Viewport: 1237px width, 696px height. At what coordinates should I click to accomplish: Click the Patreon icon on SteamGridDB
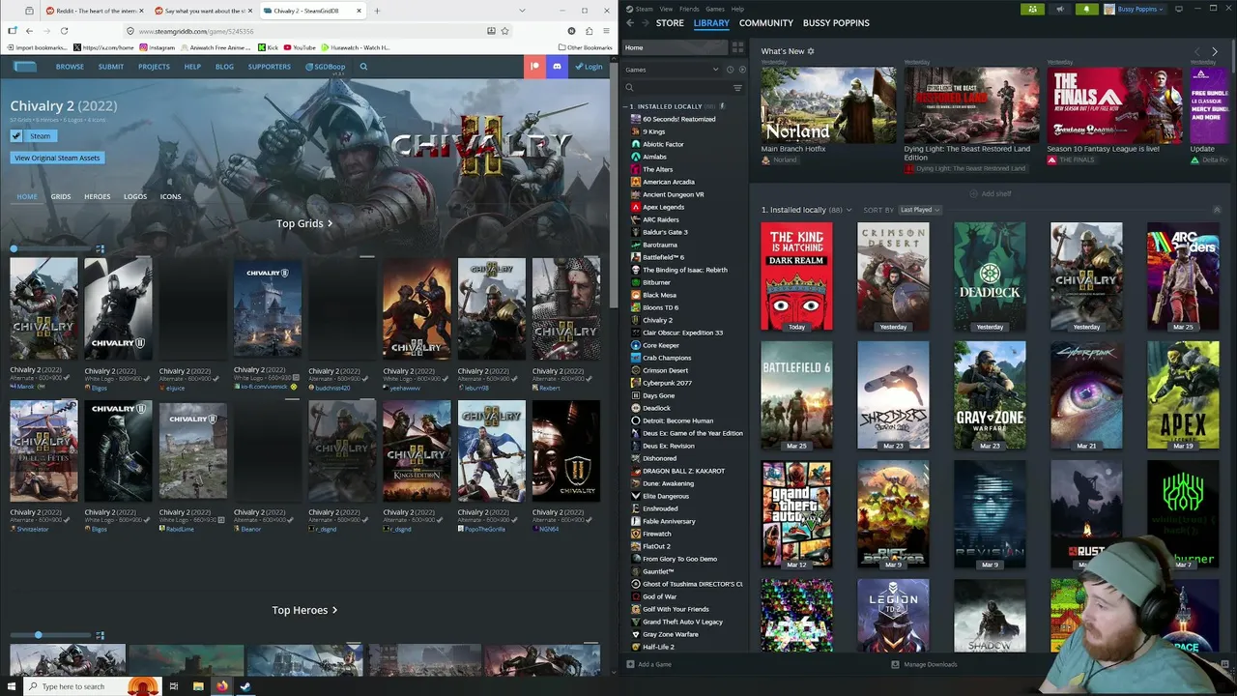click(x=534, y=67)
